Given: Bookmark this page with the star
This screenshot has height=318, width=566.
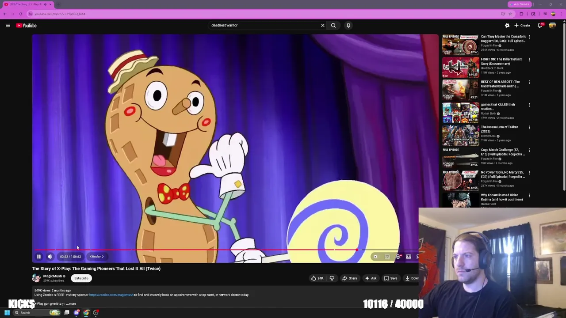Looking at the screenshot, I should click(510, 14).
